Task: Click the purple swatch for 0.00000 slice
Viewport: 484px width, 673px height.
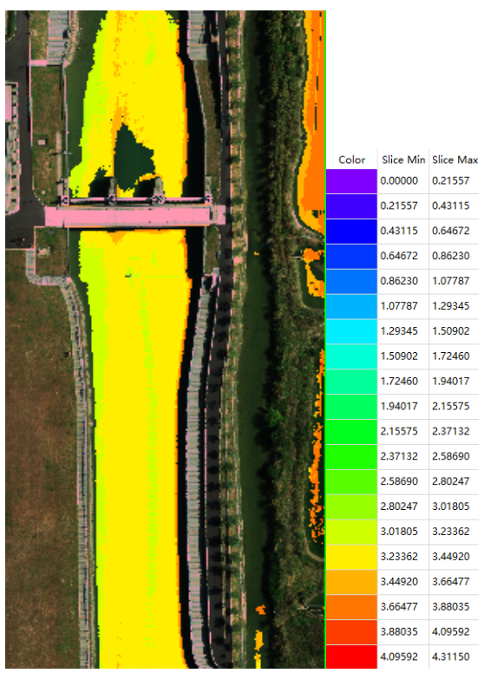Action: (x=351, y=180)
